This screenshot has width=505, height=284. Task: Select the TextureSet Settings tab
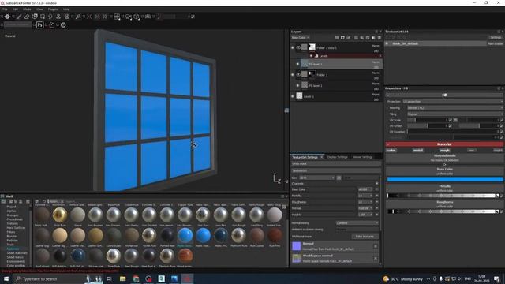pyautogui.click(x=305, y=157)
